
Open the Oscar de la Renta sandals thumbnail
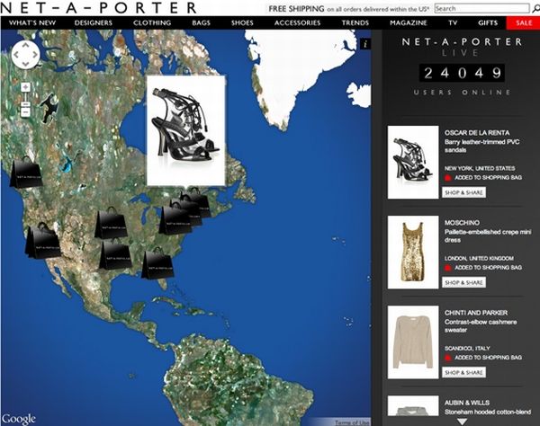pyautogui.click(x=413, y=162)
